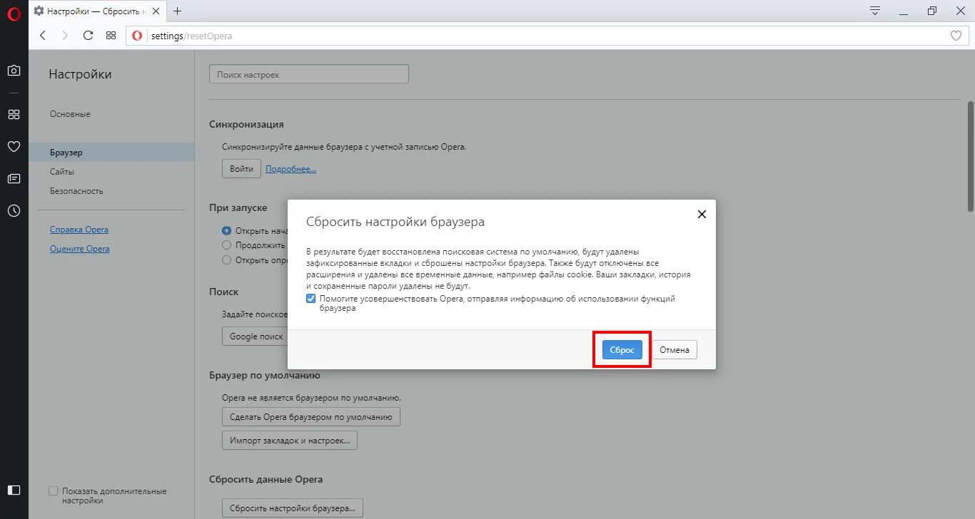Reload the page
975x519 pixels.
coord(88,36)
